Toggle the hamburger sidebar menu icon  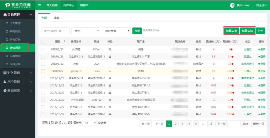(x=39, y=5)
